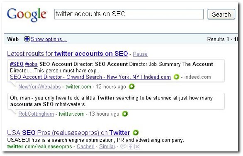This screenshot has height=156, width=243.
Task: Click green circle icon after 12 hours ago
Action: point(132,87)
